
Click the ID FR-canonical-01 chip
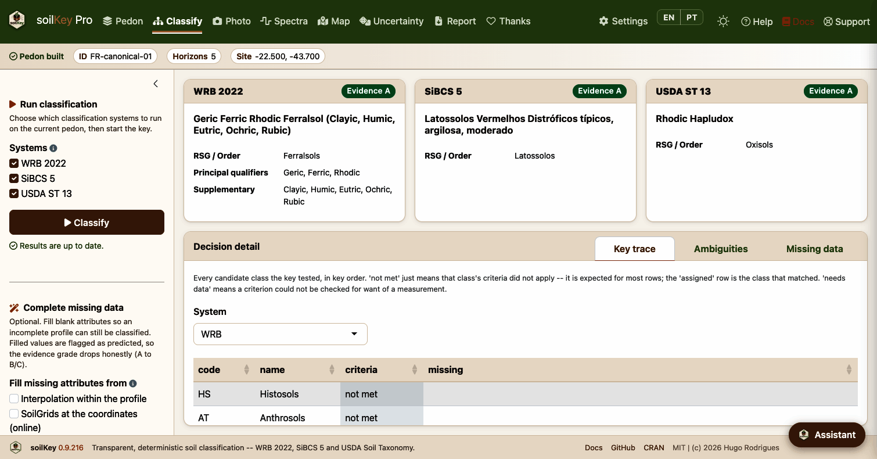[115, 56]
